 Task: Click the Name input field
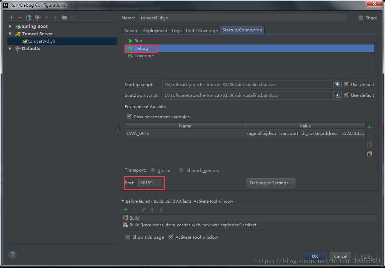pyautogui.click(x=242, y=18)
